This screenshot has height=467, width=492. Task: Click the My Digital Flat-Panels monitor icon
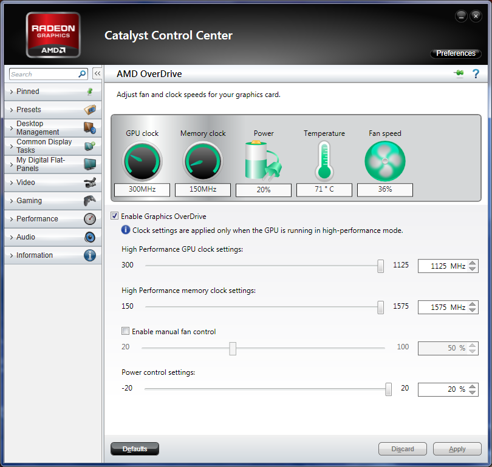pos(90,164)
